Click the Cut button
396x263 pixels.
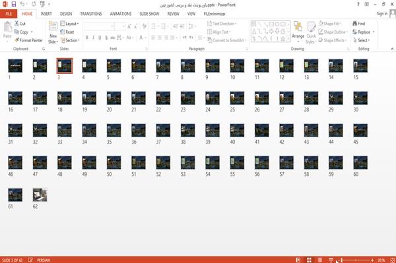pyautogui.click(x=20, y=24)
